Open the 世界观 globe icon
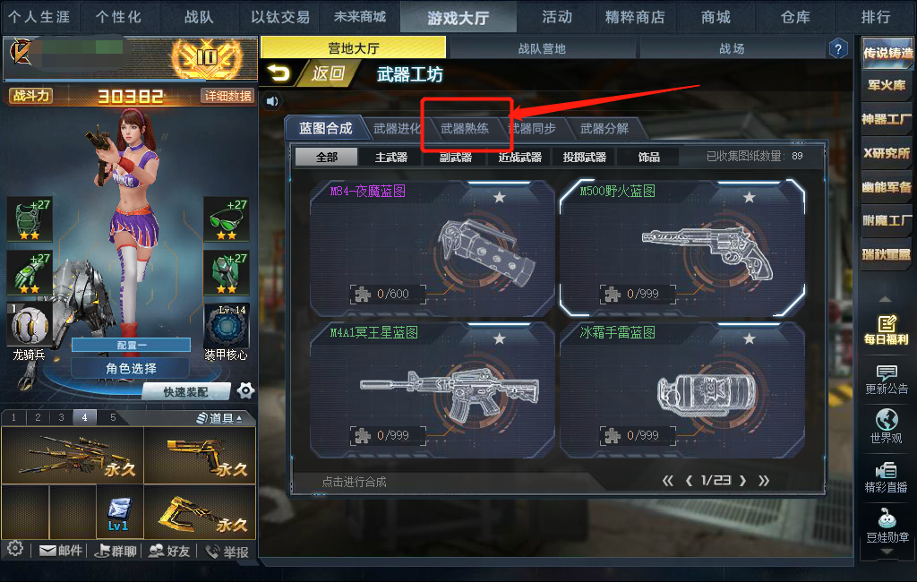The height and width of the screenshot is (582, 917). pos(887,426)
